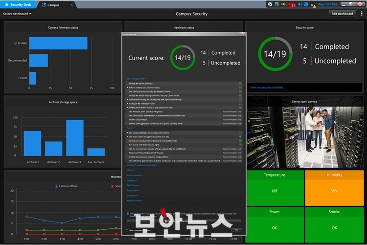This screenshot has width=367, height=245.
Task: Click the Humidity 59% status tile
Action: click(334, 188)
